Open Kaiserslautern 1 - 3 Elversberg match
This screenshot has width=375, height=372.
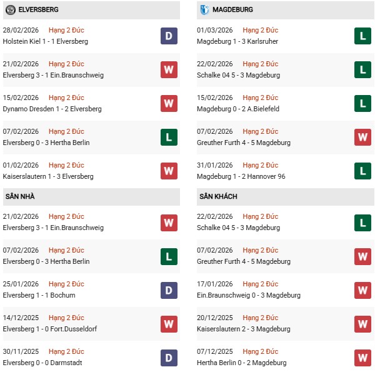pos(48,176)
